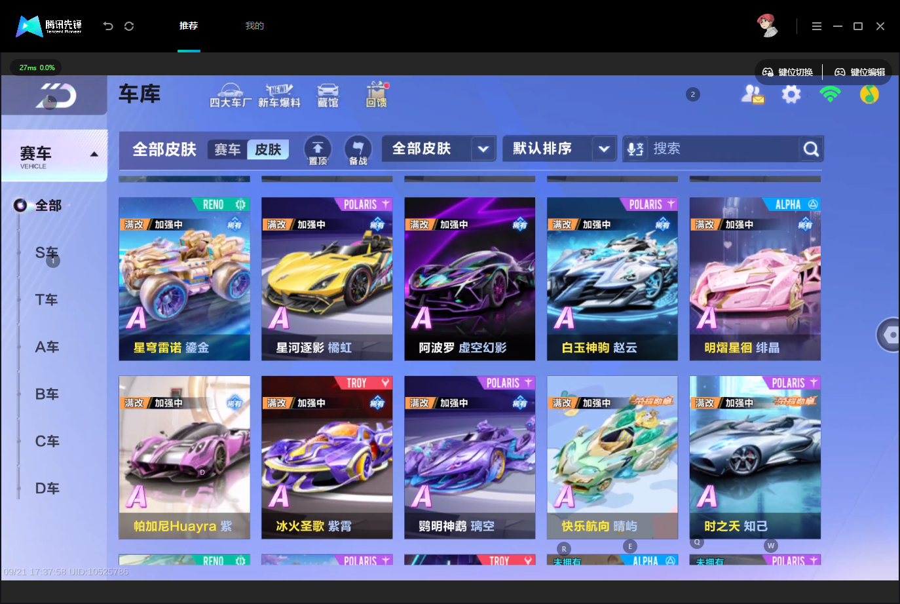
Task: Select the 全部 category
Action: pos(48,206)
